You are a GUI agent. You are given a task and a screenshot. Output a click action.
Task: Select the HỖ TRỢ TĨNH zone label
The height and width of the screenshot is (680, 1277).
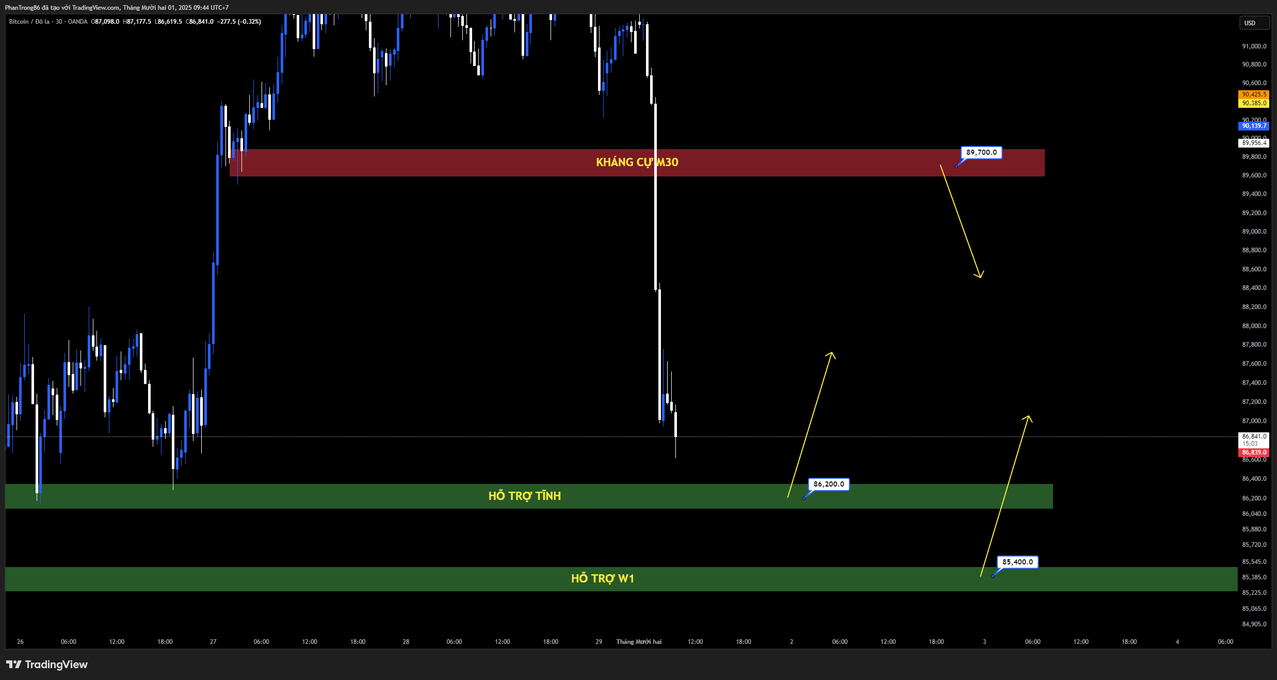[x=524, y=496]
